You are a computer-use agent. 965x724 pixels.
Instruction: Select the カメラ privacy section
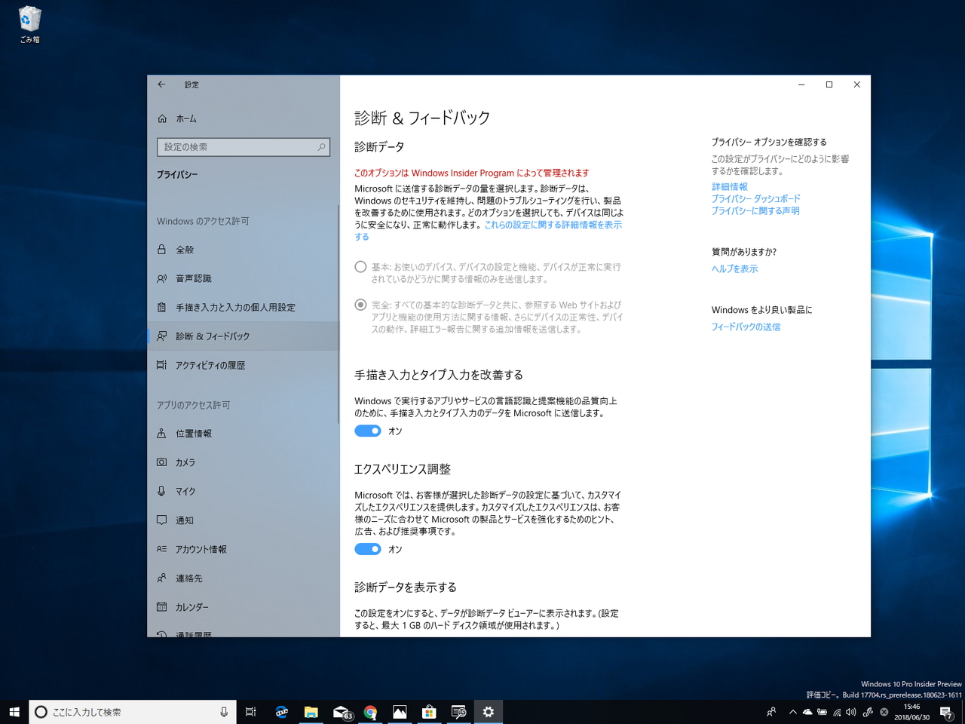pyautogui.click(x=186, y=462)
